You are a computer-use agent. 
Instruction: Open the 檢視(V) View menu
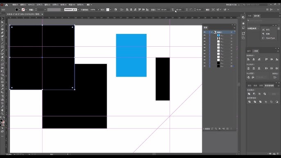[63, 5]
